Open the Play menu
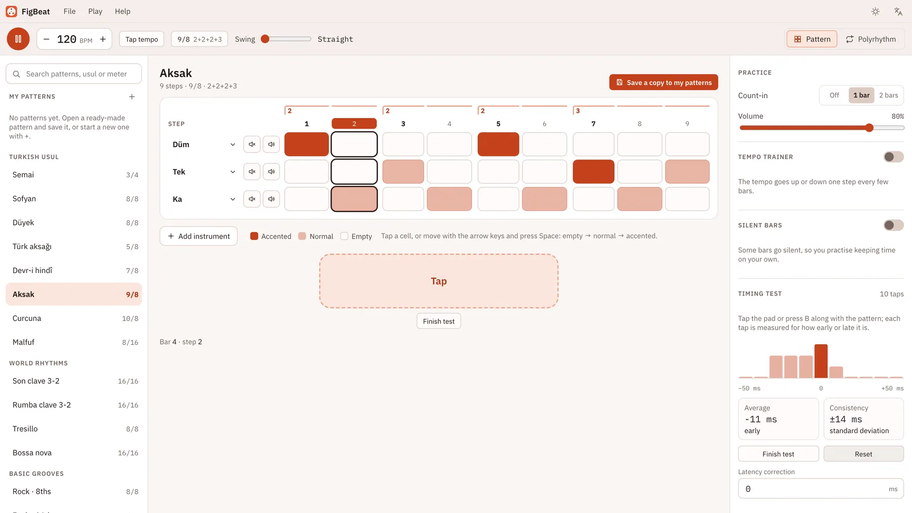 (95, 11)
